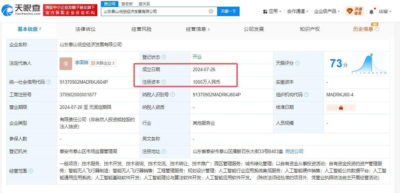Click credit code 91370902MADRKJ604P under 统一社会信用代码
400x193 pixels.
pyautogui.click(x=84, y=82)
